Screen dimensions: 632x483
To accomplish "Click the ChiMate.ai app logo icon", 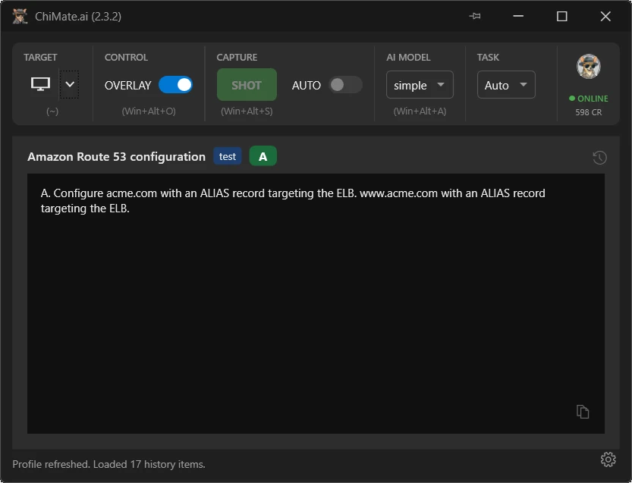I will (x=20, y=16).
